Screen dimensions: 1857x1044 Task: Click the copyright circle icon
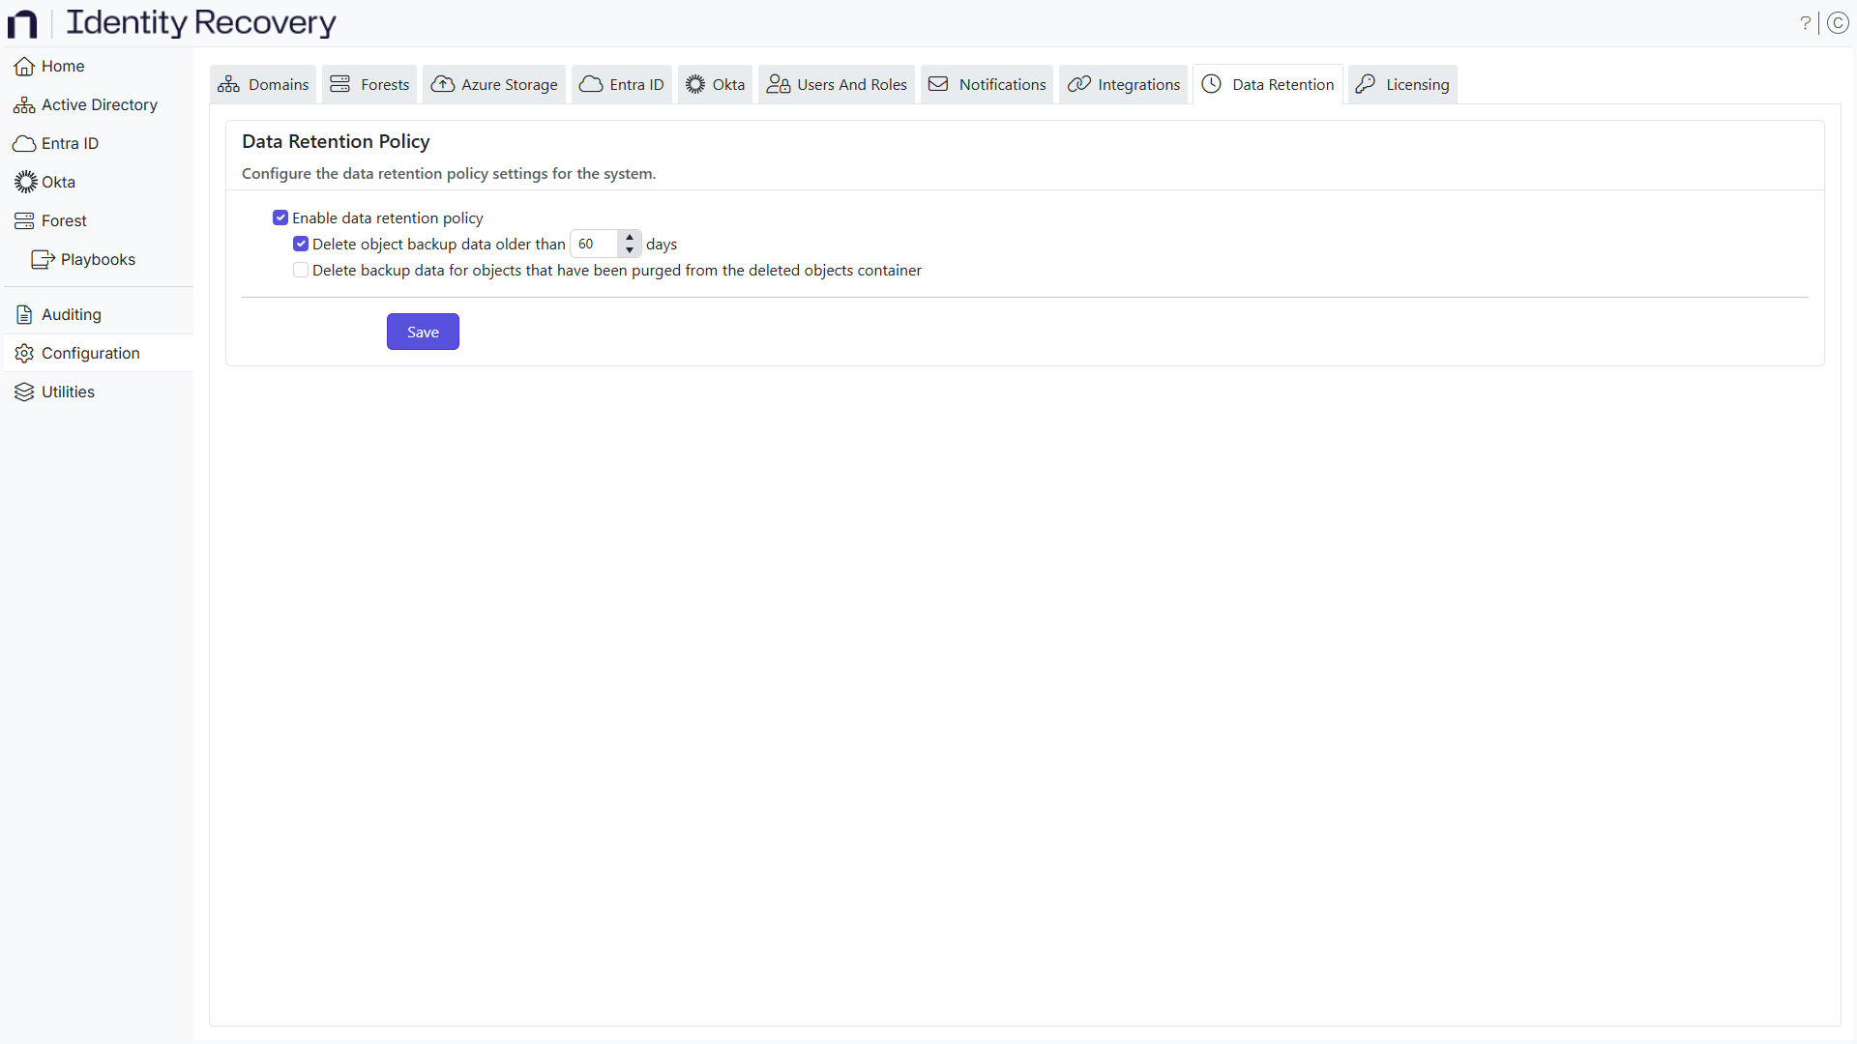coord(1839,23)
